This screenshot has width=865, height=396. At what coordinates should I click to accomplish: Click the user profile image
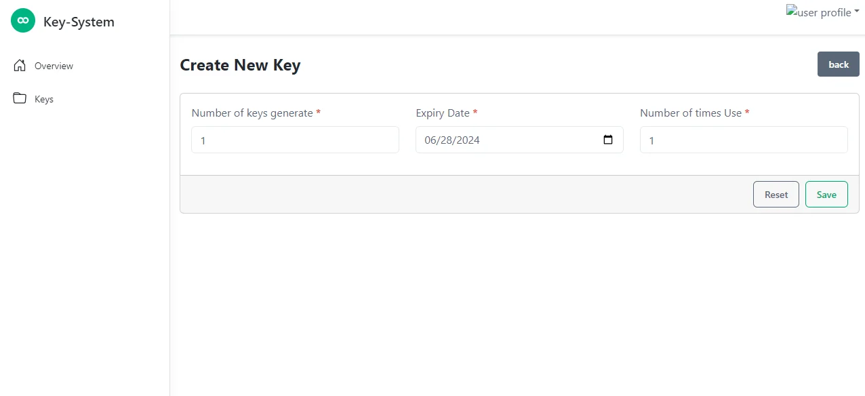(x=818, y=12)
